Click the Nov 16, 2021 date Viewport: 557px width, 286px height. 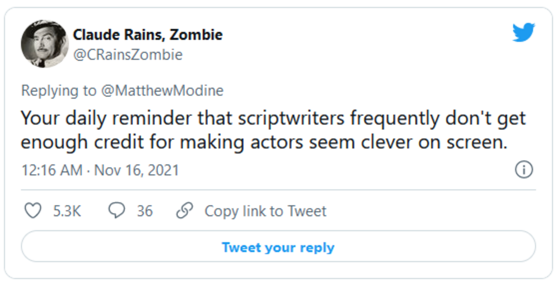[x=137, y=170]
